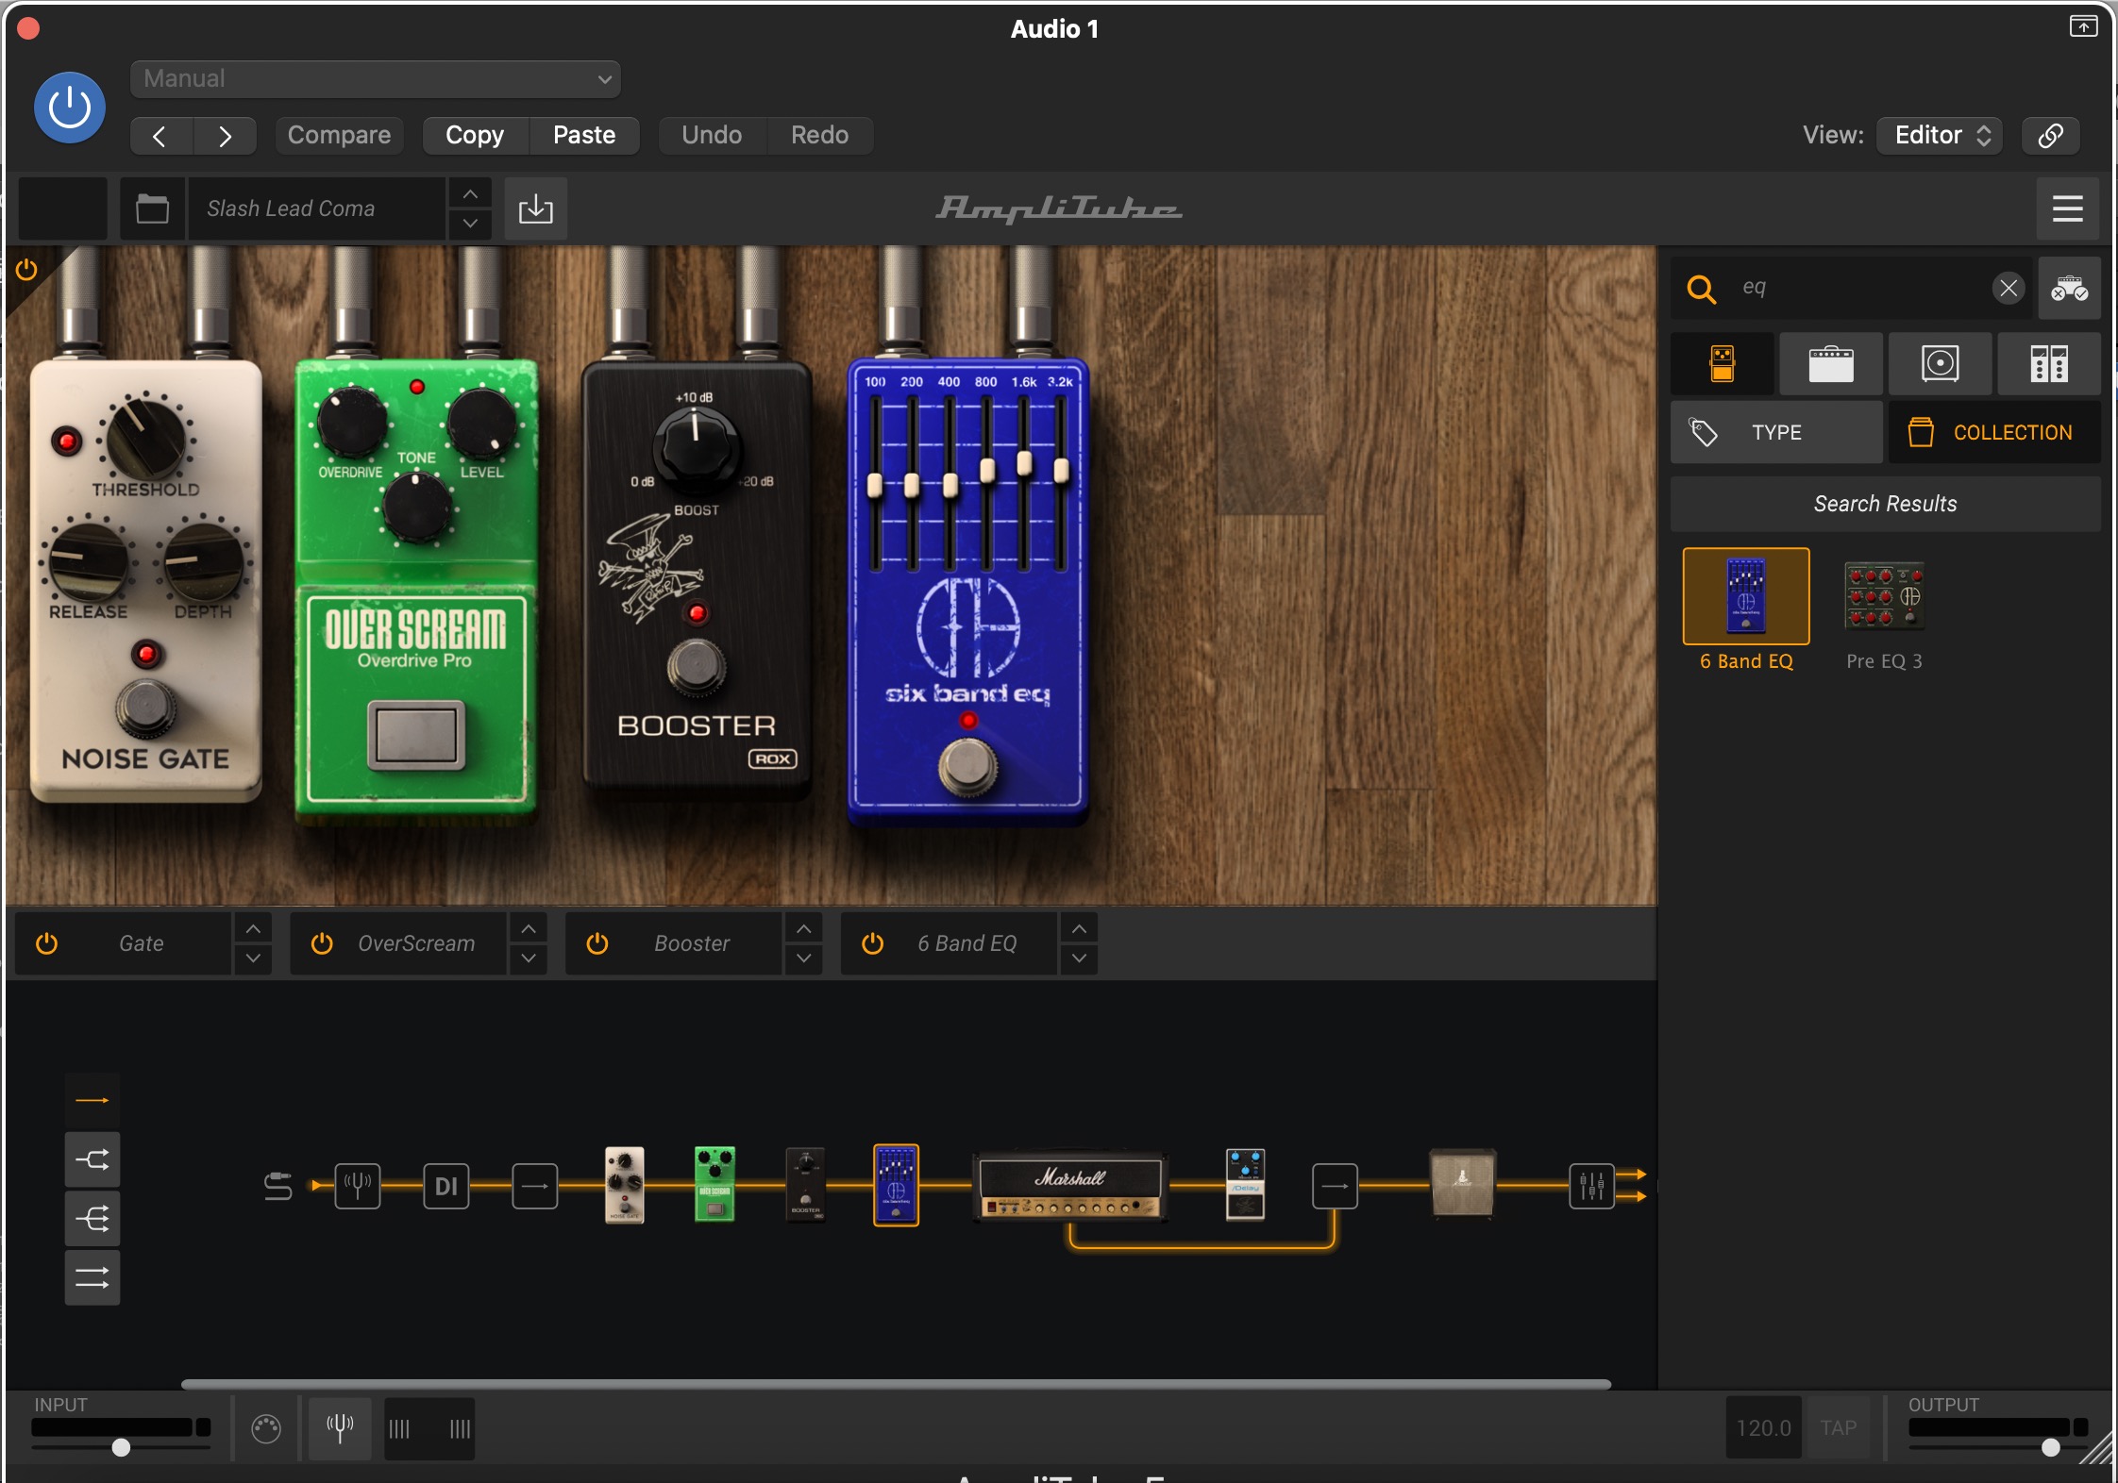This screenshot has width=2118, height=1483.
Task: Step preset up with the up chevron
Action: point(470,193)
